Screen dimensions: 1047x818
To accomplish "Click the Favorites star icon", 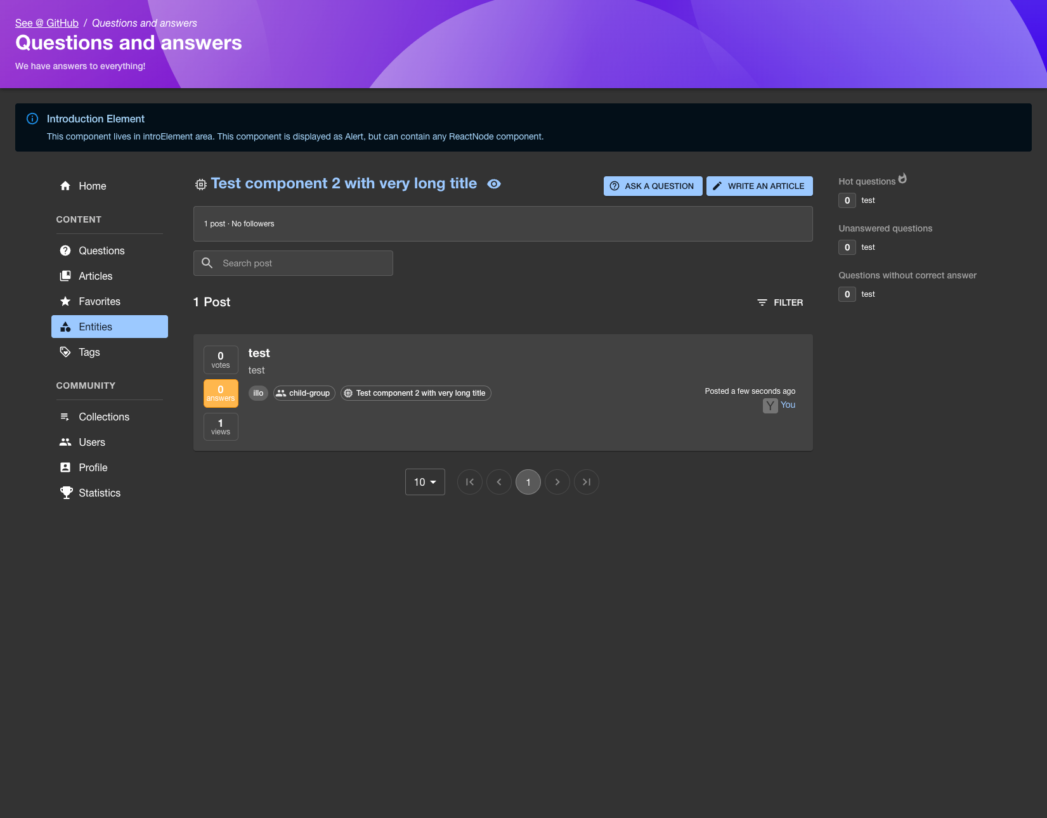I will pyautogui.click(x=65, y=301).
